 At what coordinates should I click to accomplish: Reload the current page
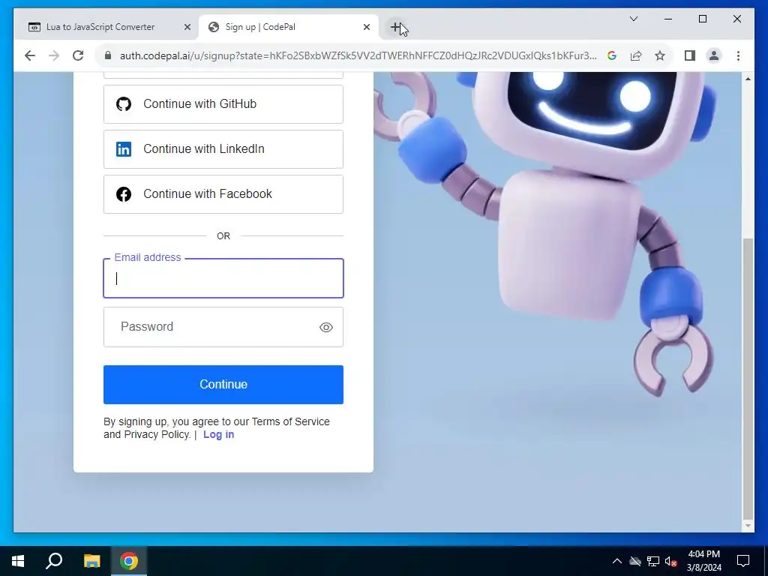(x=78, y=55)
